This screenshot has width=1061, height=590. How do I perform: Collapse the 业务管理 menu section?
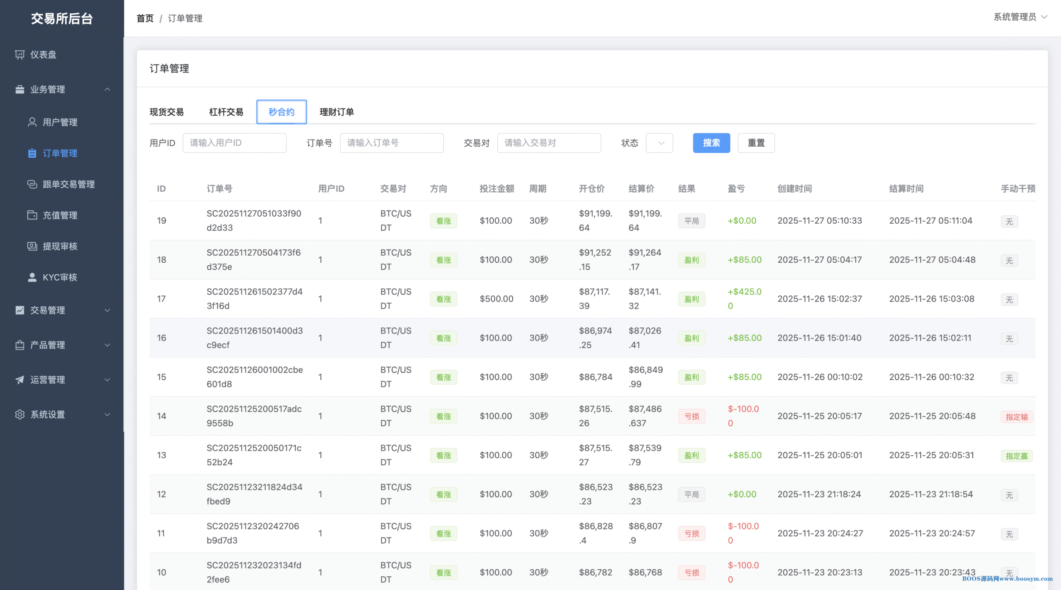pos(107,89)
